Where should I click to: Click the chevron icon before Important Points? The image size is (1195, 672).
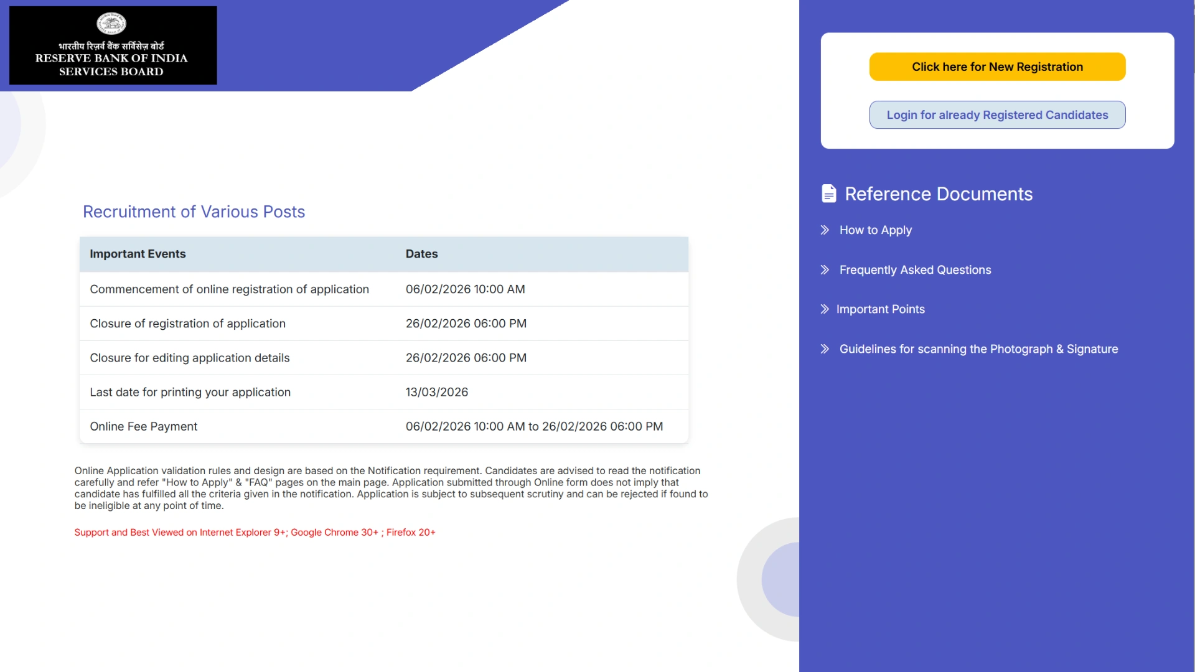[825, 309]
